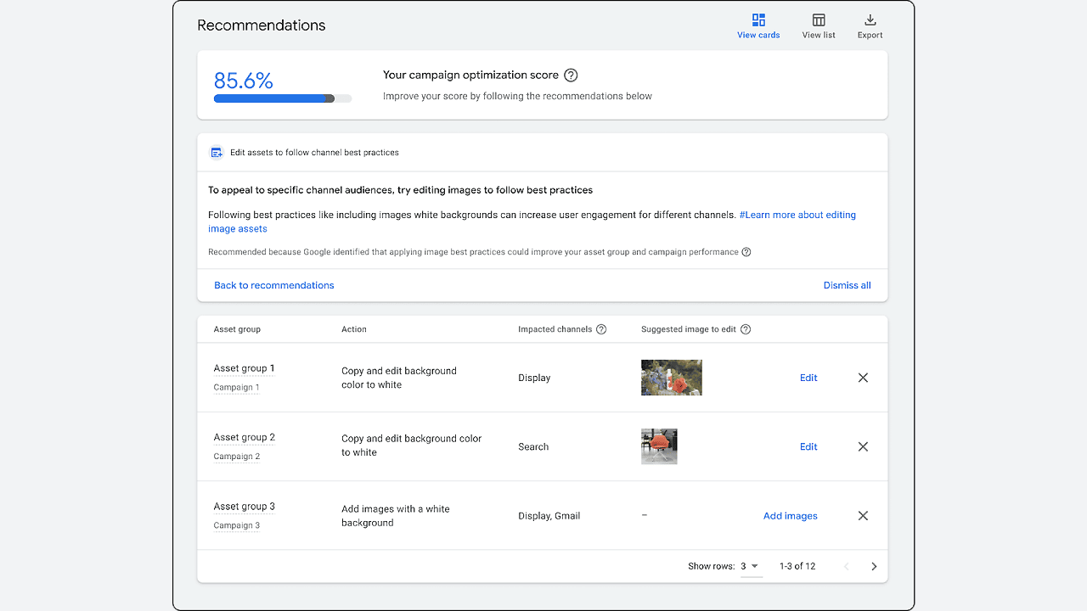Open help icon next to Suggested image to edit
1087x611 pixels.
(x=746, y=329)
